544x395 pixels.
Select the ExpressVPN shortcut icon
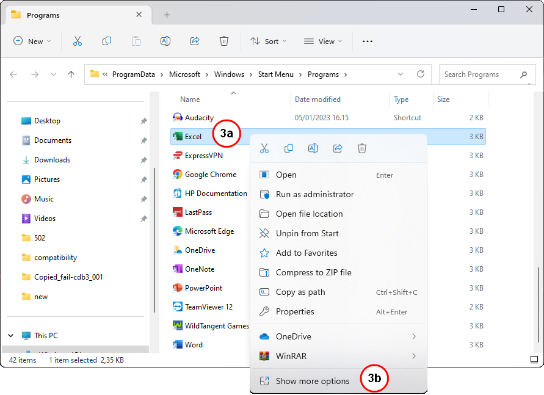tap(177, 155)
